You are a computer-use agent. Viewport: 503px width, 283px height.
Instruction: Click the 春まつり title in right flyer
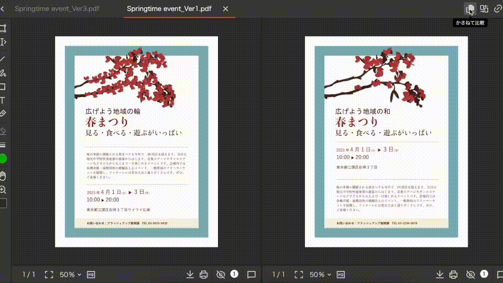pyautogui.click(x=357, y=122)
